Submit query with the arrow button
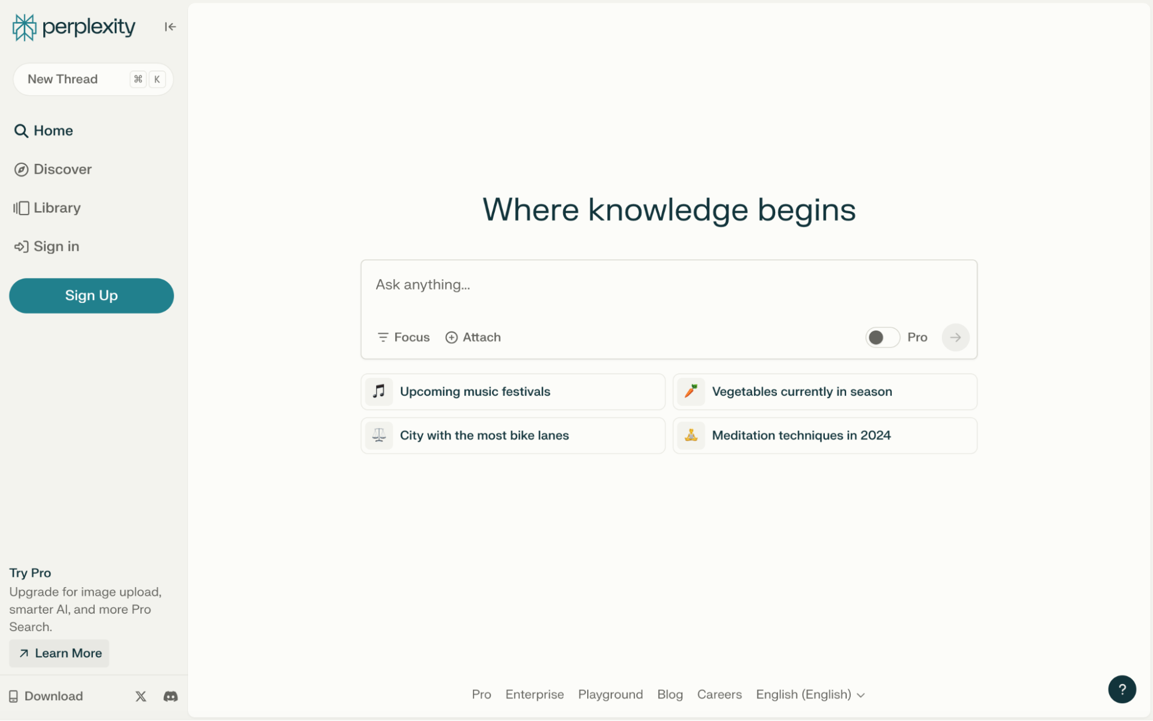 click(x=955, y=337)
